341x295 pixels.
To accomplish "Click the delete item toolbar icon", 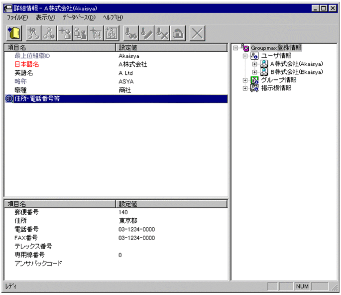I will (162, 33).
